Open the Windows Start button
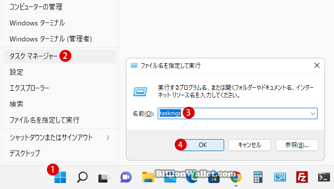Screen dimensions: 334x189 pyautogui.click(x=60, y=177)
